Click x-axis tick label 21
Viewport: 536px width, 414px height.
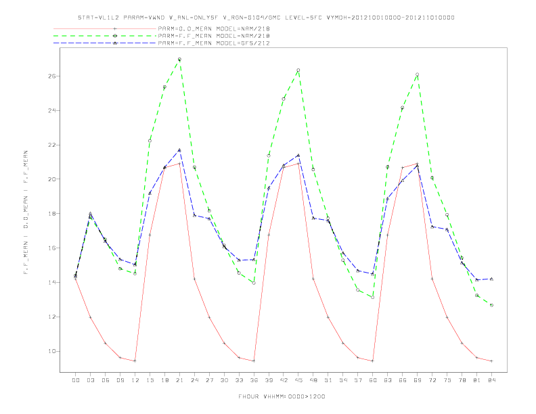click(179, 380)
